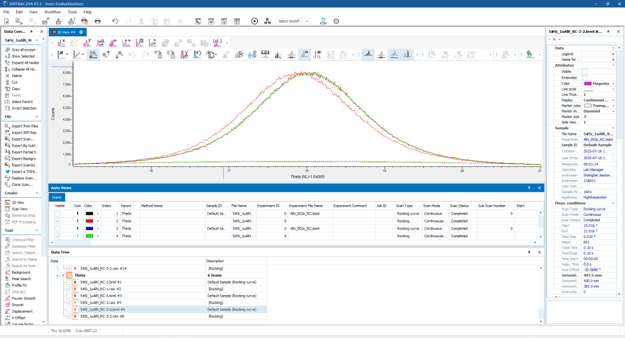
Task: Toggle checkbox for 5#Si_1uAlN_RC-3.raw #4 in Data Tree
Action: click(x=69, y=302)
